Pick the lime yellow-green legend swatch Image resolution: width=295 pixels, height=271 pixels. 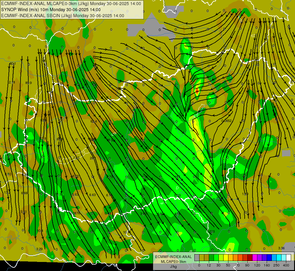click(x=221, y=258)
